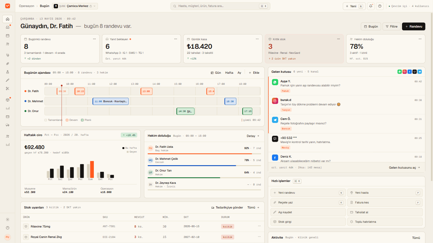The height and width of the screenshot is (243, 433).
Task: Click Dr. Fatih Usta's occupancy progress bar
Action: click(x=204, y=154)
